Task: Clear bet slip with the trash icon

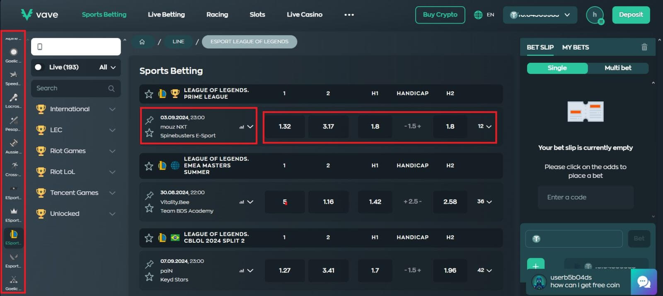Action: click(644, 47)
